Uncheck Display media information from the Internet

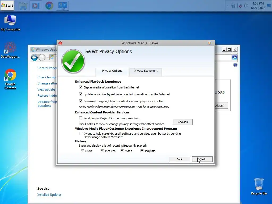pos(80,87)
